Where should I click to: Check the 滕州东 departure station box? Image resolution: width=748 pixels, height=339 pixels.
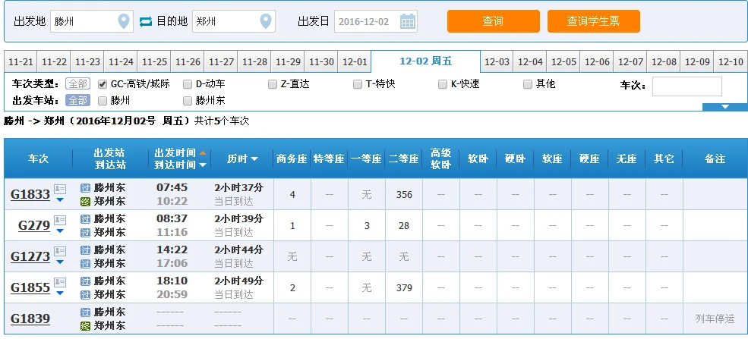click(188, 100)
